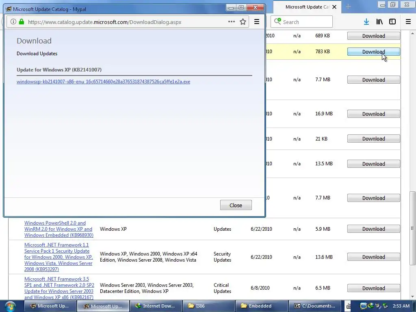Viewport: 416px width, 312px height.
Task: Open the hamburger menu in the Mypal dialog window
Action: click(x=257, y=22)
